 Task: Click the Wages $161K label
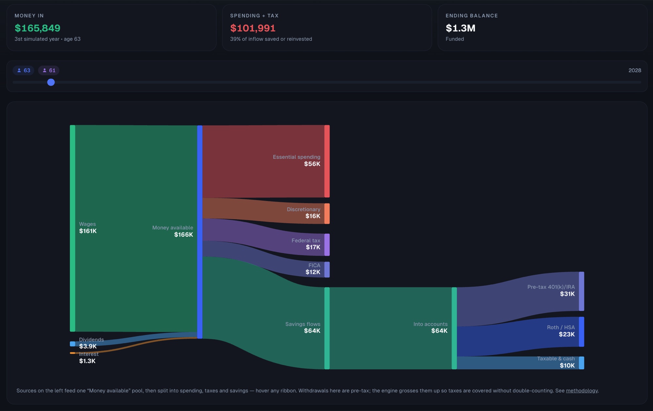(88, 228)
